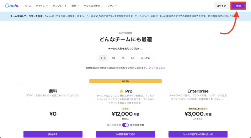Select team size 50
Viewport: 251px width, 138px height.
point(132,58)
